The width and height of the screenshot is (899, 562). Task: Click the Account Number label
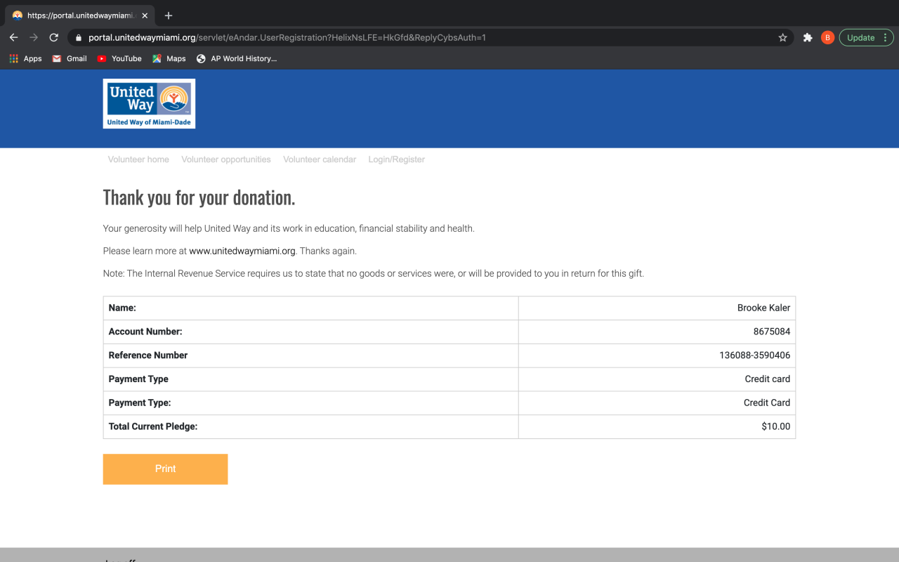tap(145, 332)
